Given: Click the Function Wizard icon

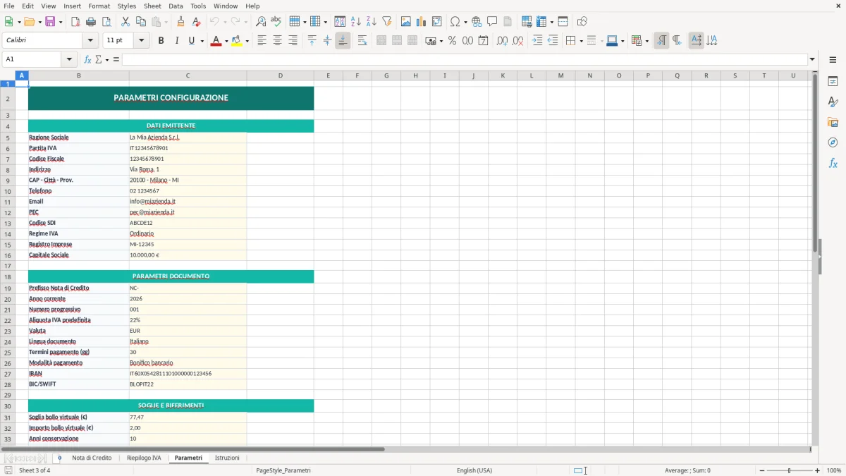Looking at the screenshot, I should click(88, 59).
